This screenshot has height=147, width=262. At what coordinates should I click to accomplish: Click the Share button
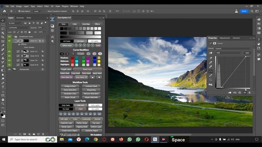point(244,11)
